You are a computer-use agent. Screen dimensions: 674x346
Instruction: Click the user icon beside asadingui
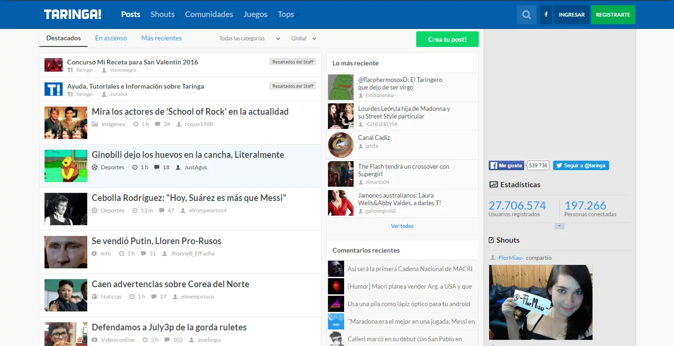[x=191, y=340]
